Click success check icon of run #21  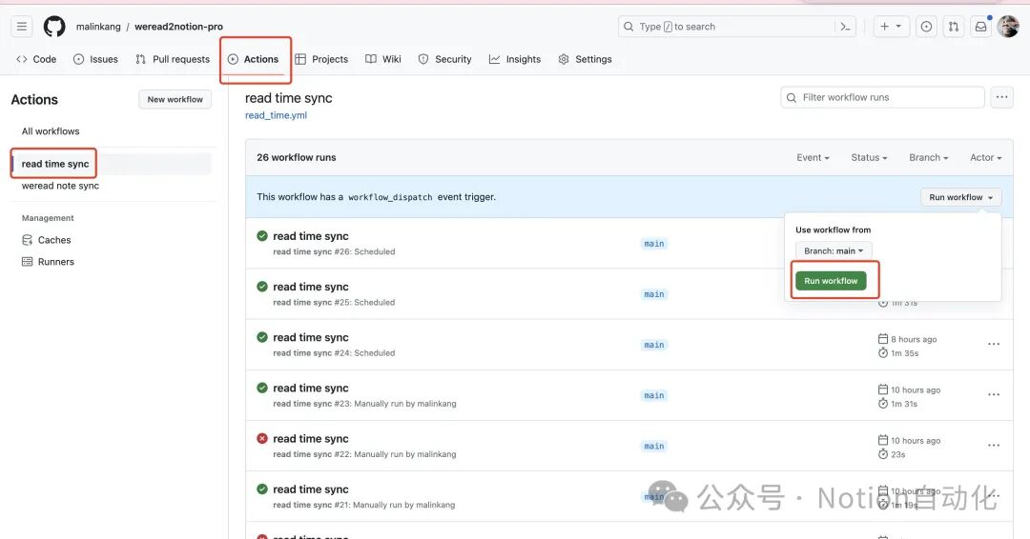(x=262, y=489)
